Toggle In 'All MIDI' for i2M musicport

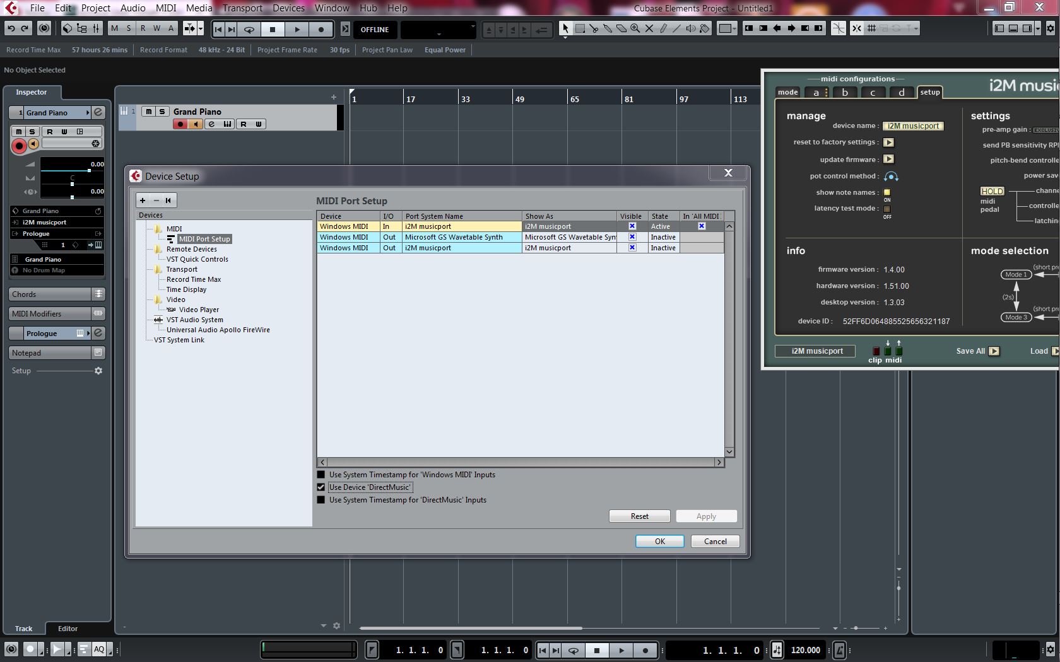[x=702, y=226]
